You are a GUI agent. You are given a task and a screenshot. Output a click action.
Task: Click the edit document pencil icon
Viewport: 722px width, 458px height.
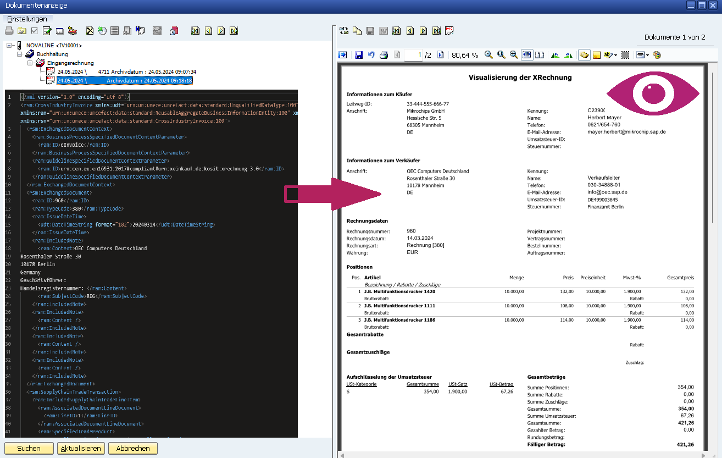tap(47, 31)
